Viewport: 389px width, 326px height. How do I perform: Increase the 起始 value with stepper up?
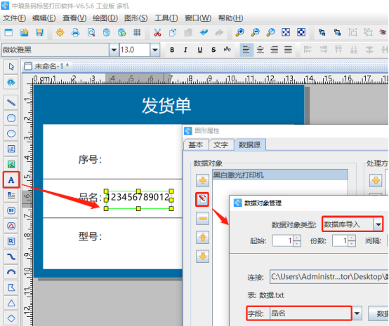297,238
